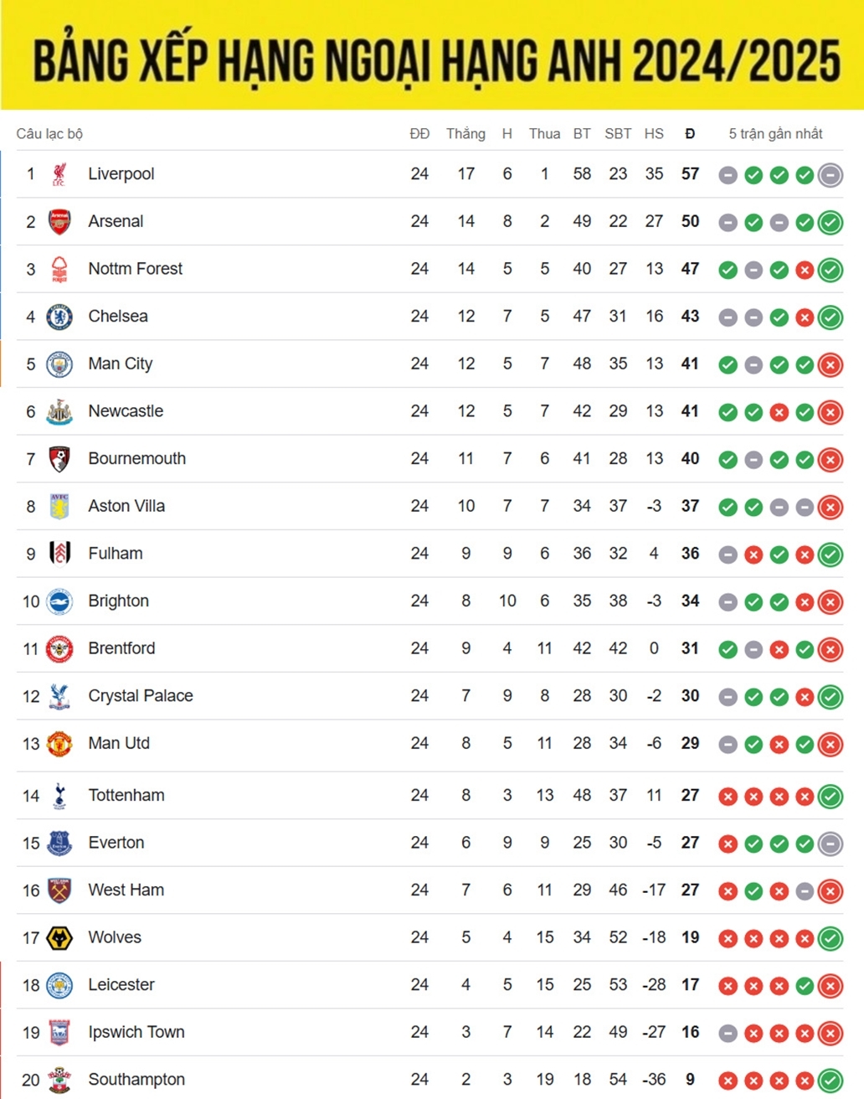864x1099 pixels.
Task: Click the Man Utd club crest
Action: [59, 744]
